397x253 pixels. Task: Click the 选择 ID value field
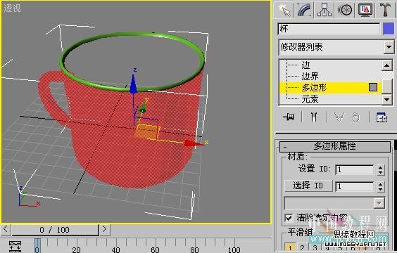pos(355,187)
